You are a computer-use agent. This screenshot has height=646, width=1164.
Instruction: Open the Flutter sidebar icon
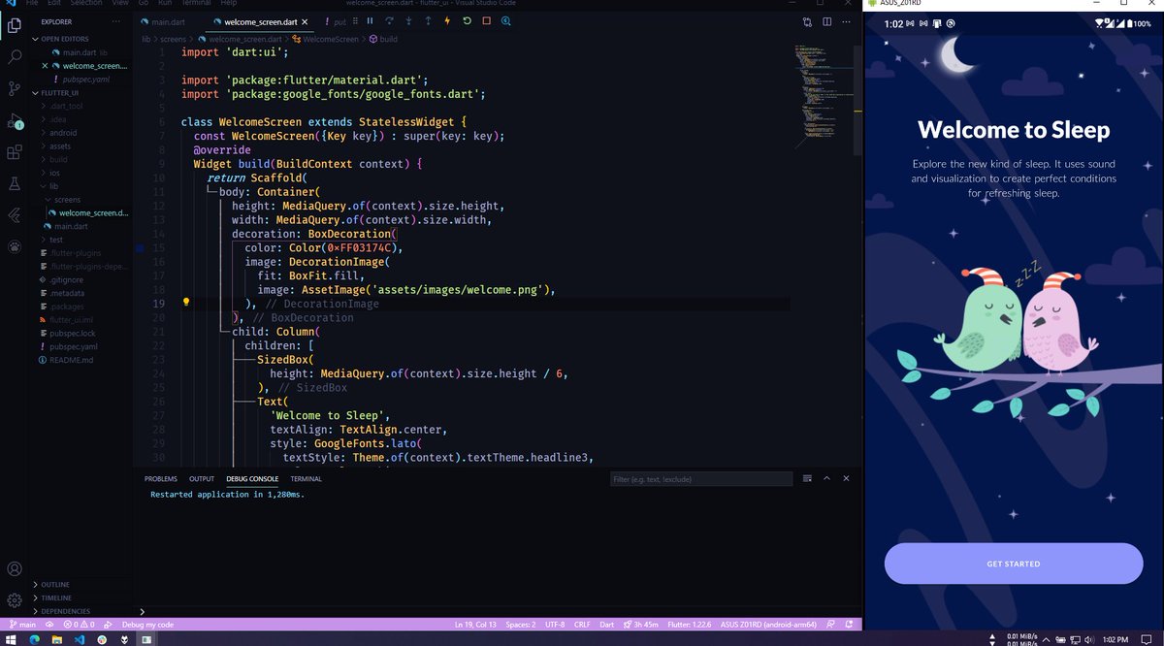pyautogui.click(x=15, y=215)
